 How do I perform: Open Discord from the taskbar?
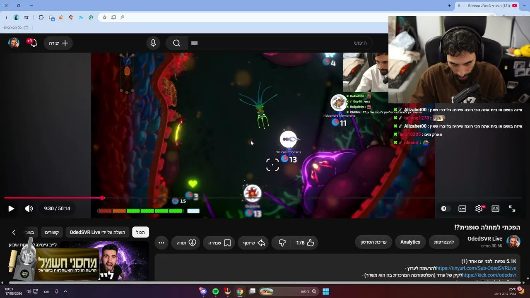203,291
